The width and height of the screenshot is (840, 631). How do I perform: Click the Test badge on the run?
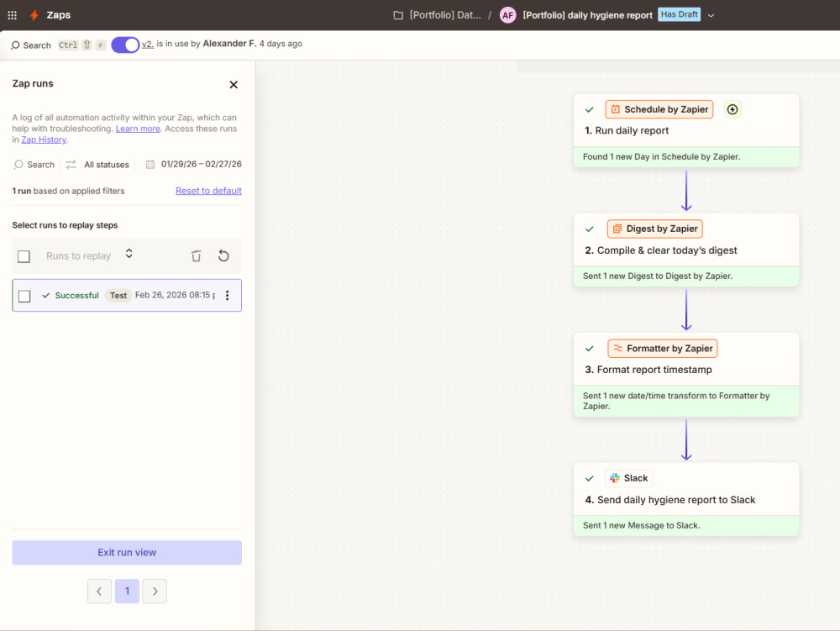point(118,295)
